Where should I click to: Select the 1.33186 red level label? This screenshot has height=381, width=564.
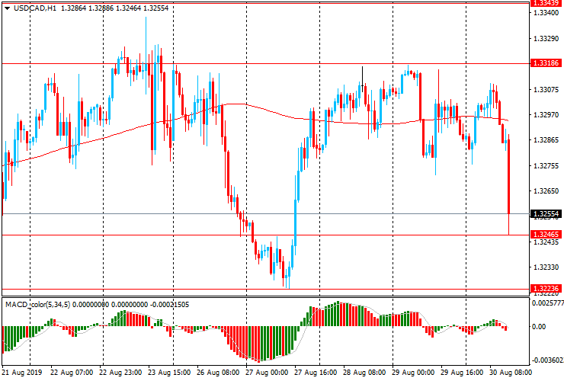tap(546, 63)
